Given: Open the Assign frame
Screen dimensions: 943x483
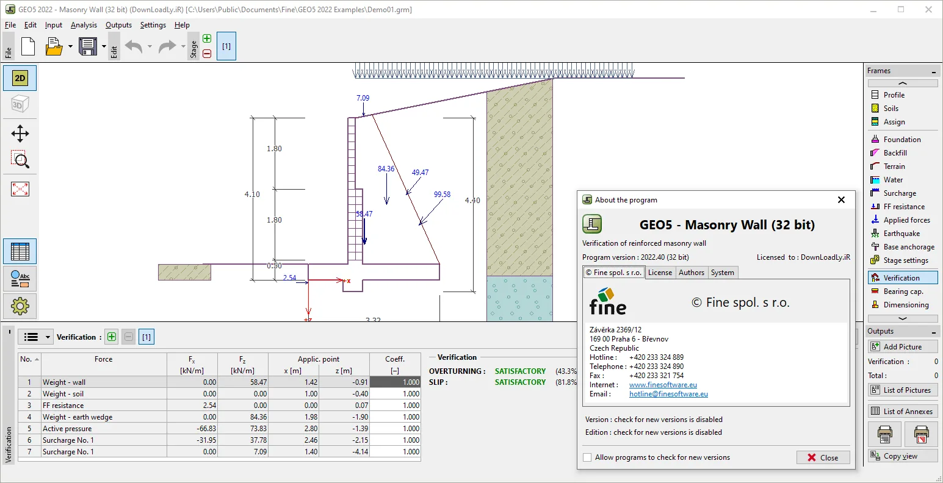Looking at the screenshot, I should point(902,121).
